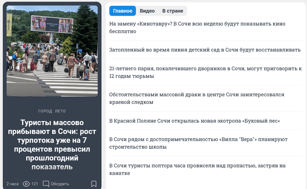This screenshot has height=189, width=307.
Task: Click the comment bubble icon
Action: (x=46, y=184)
